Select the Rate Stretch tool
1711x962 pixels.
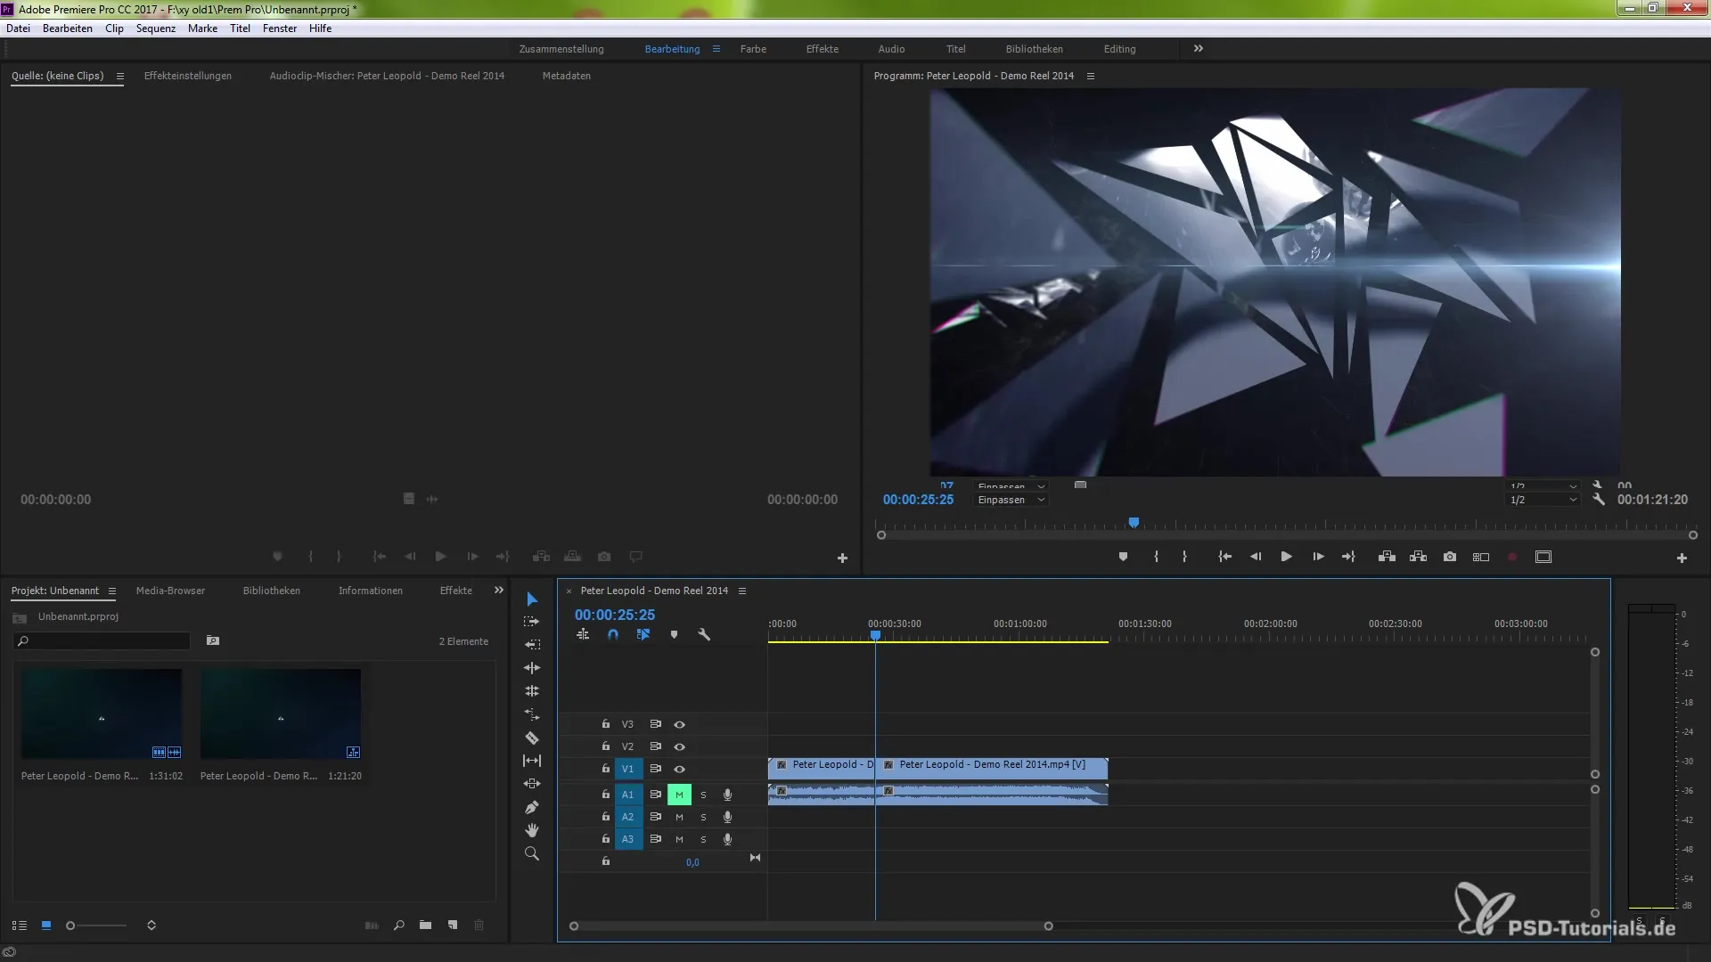click(x=532, y=714)
